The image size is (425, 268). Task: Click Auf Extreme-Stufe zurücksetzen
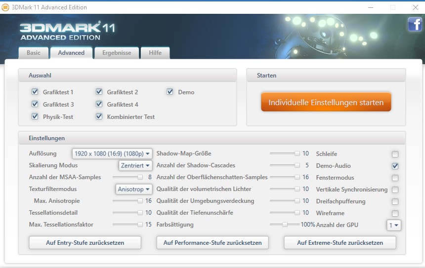(340, 242)
